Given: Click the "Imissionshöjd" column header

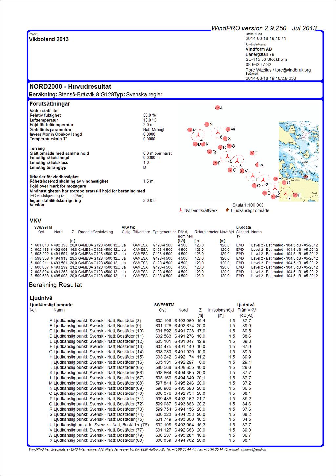Looking at the screenshot, I should 221,310.
